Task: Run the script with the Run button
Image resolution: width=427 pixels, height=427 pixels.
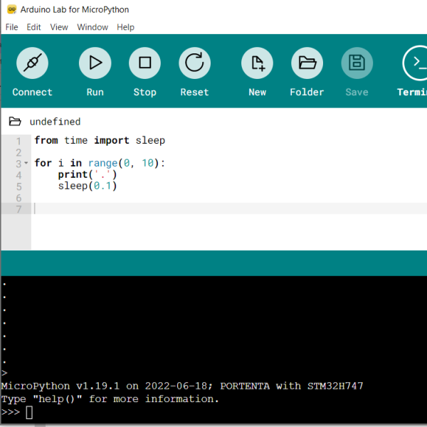Action: (95, 63)
